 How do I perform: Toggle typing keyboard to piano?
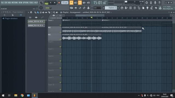click(x=71, y=8)
